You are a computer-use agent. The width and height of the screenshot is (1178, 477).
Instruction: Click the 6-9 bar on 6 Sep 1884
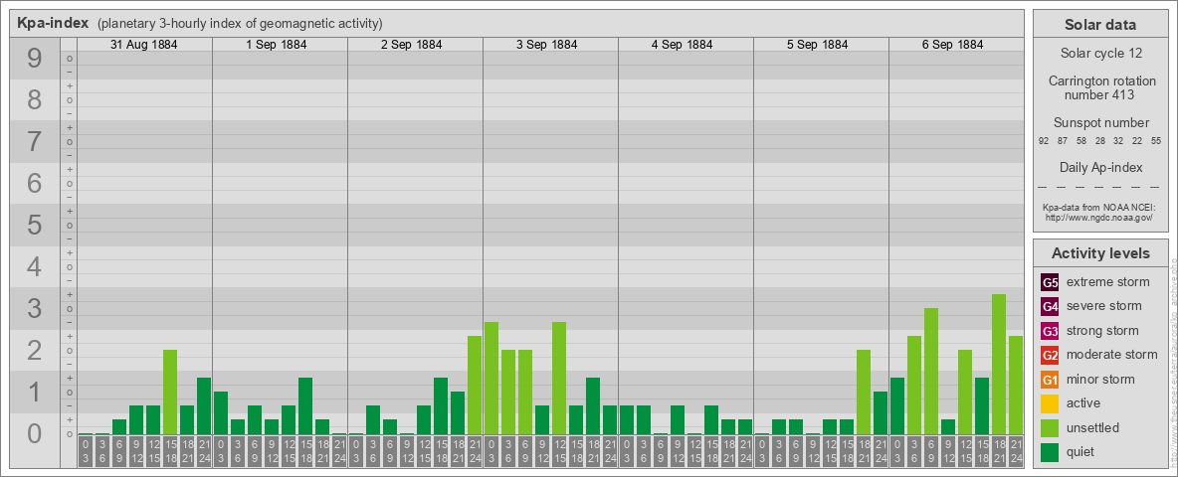(x=931, y=372)
